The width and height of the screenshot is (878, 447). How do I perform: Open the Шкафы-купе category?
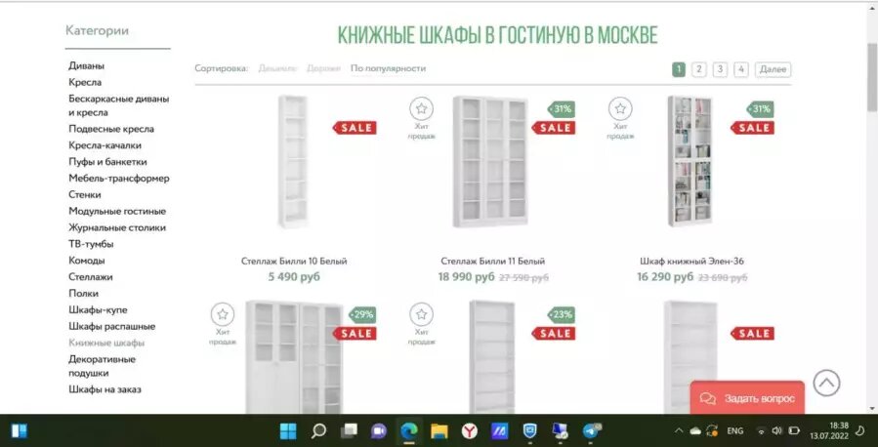coord(98,310)
